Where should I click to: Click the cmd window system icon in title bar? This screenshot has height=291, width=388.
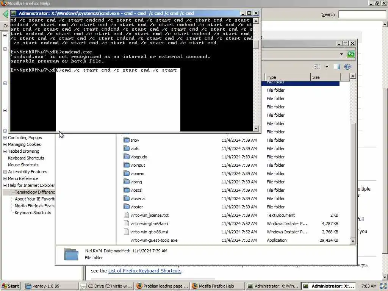[x=14, y=13]
